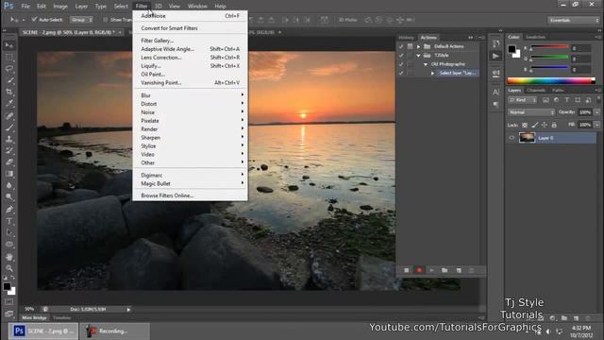Viewport: 604px width, 340px height.
Task: Toggle Select layer step checkmark
Action: 401,73
